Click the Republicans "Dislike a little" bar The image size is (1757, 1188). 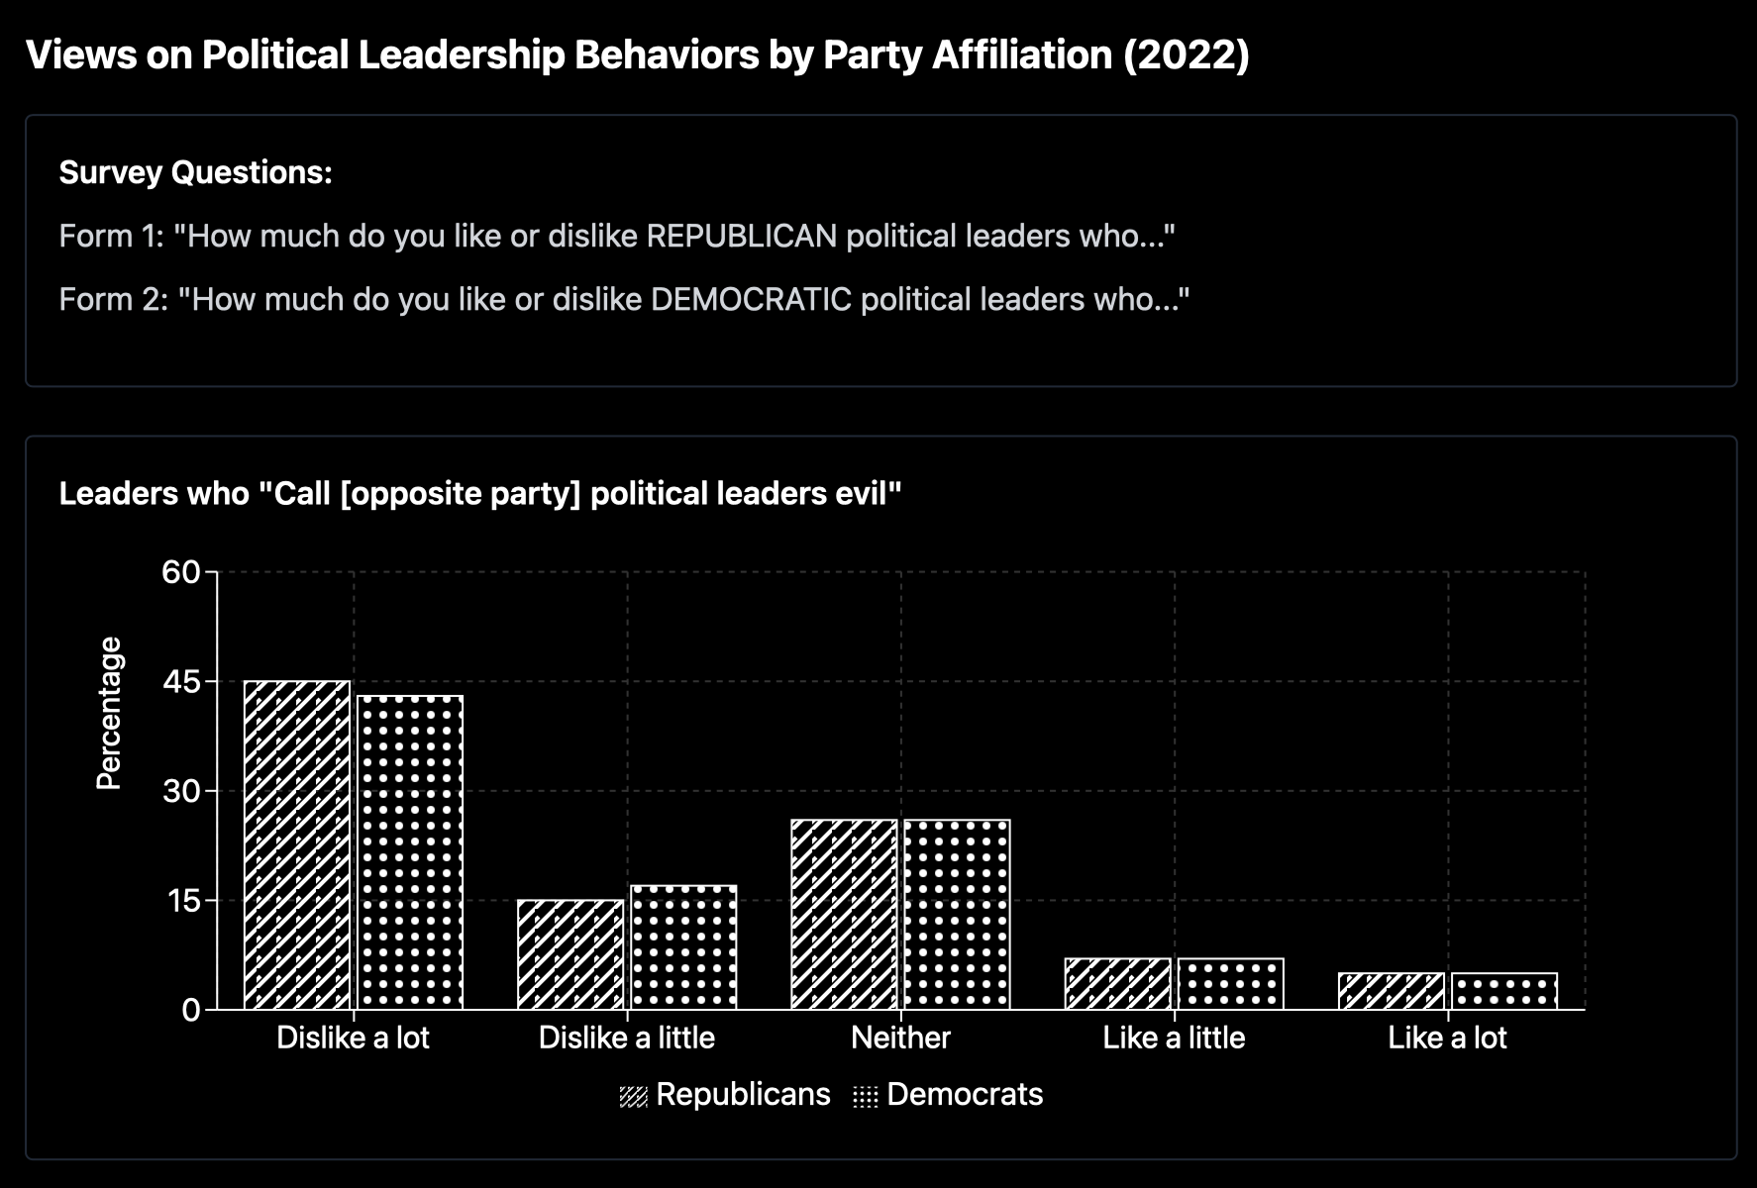[570, 954]
